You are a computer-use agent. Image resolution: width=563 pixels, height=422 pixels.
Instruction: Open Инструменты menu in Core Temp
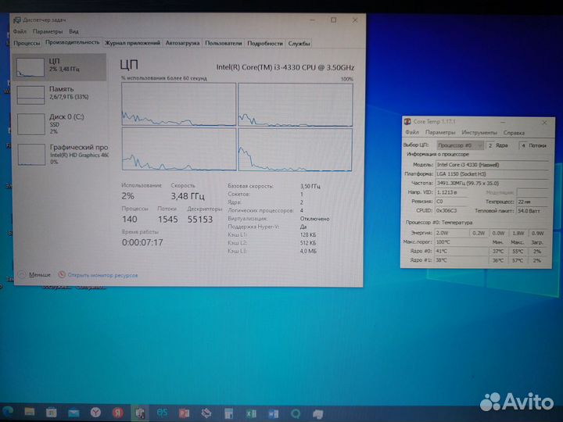[479, 133]
